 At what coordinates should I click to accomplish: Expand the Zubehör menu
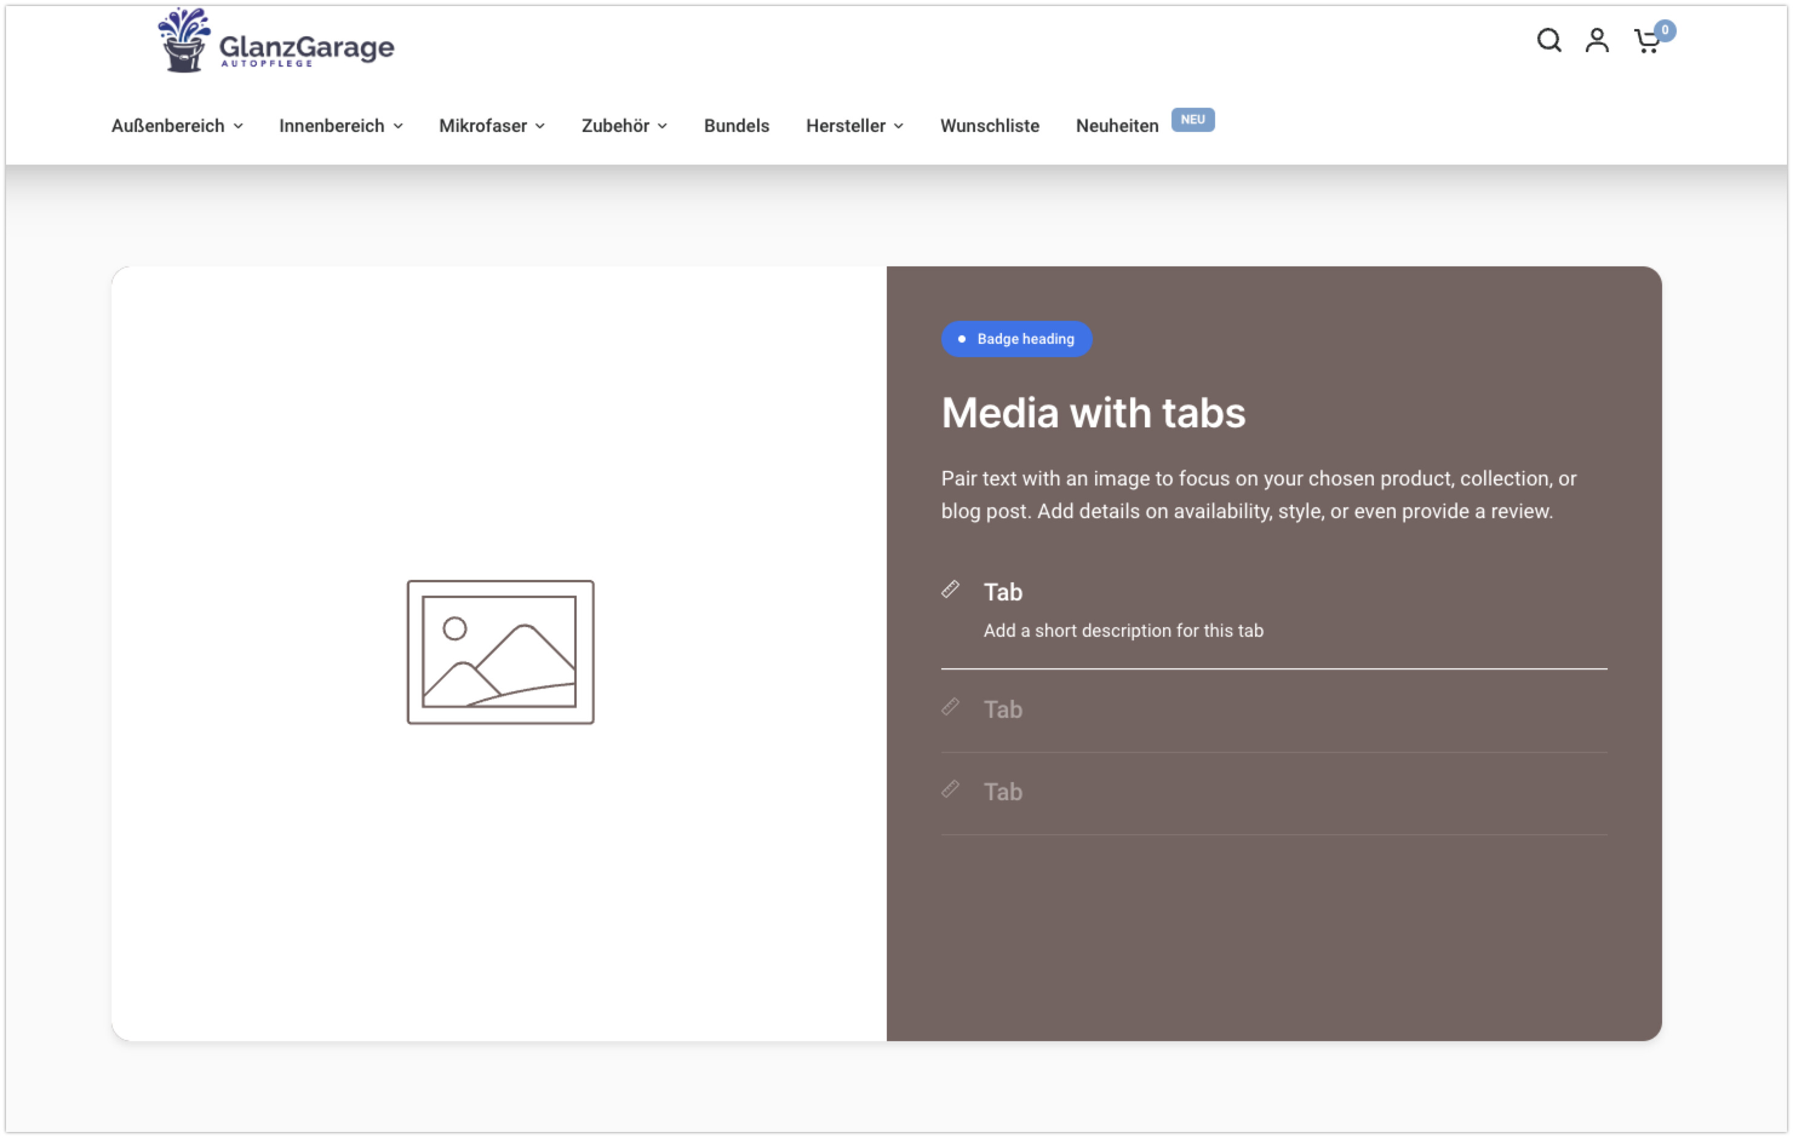coord(624,126)
